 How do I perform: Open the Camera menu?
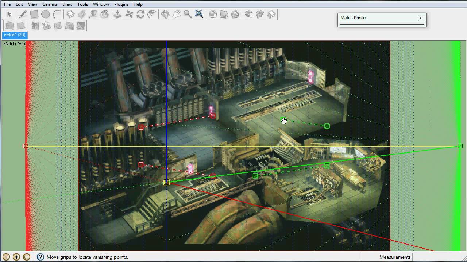(50, 4)
